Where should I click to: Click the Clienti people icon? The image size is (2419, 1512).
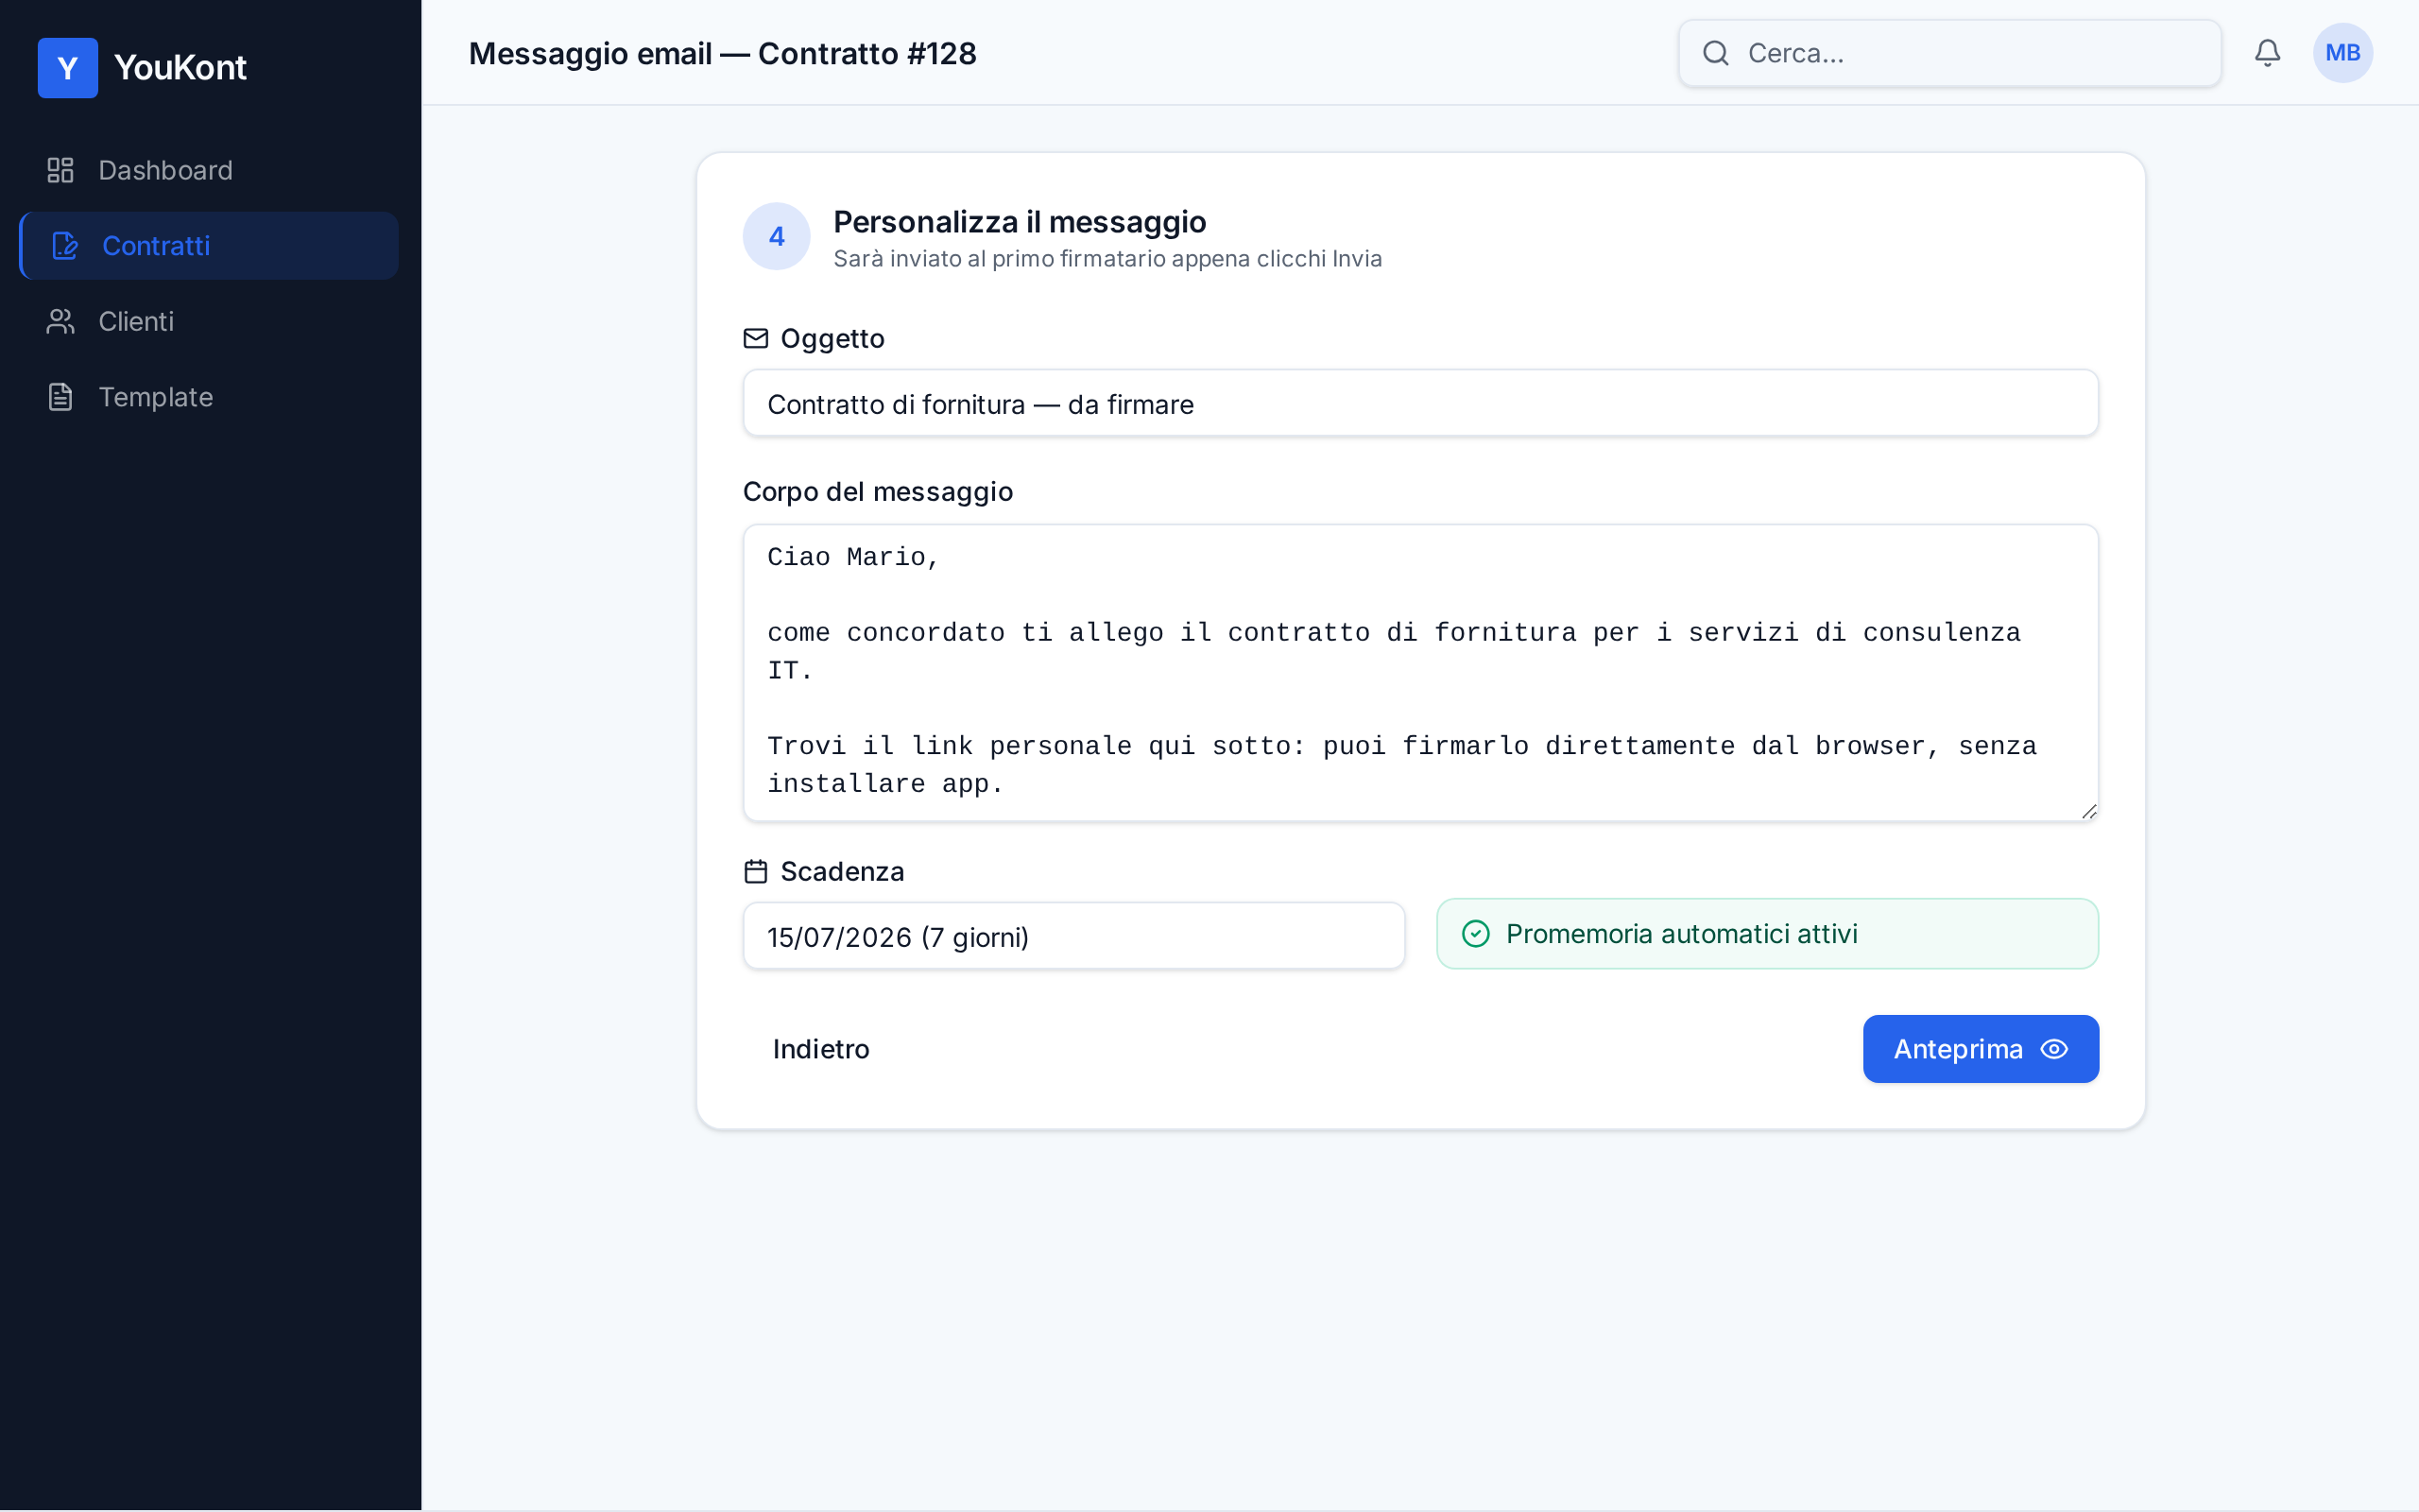click(61, 321)
